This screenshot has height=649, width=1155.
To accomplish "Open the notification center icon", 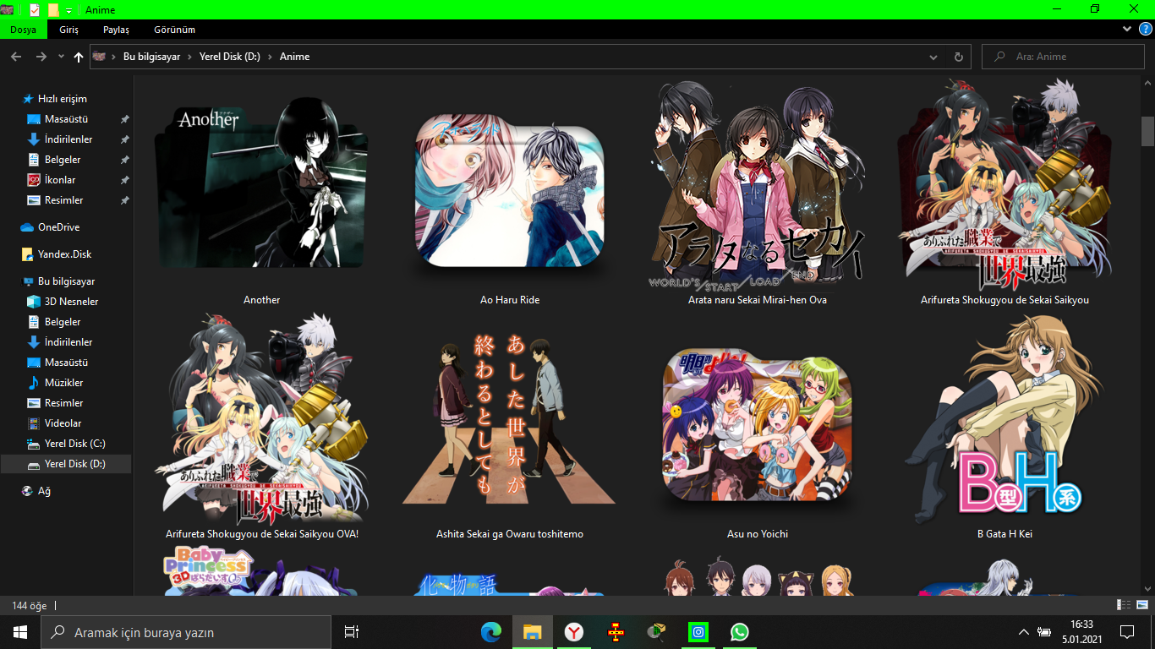I will [x=1126, y=632].
